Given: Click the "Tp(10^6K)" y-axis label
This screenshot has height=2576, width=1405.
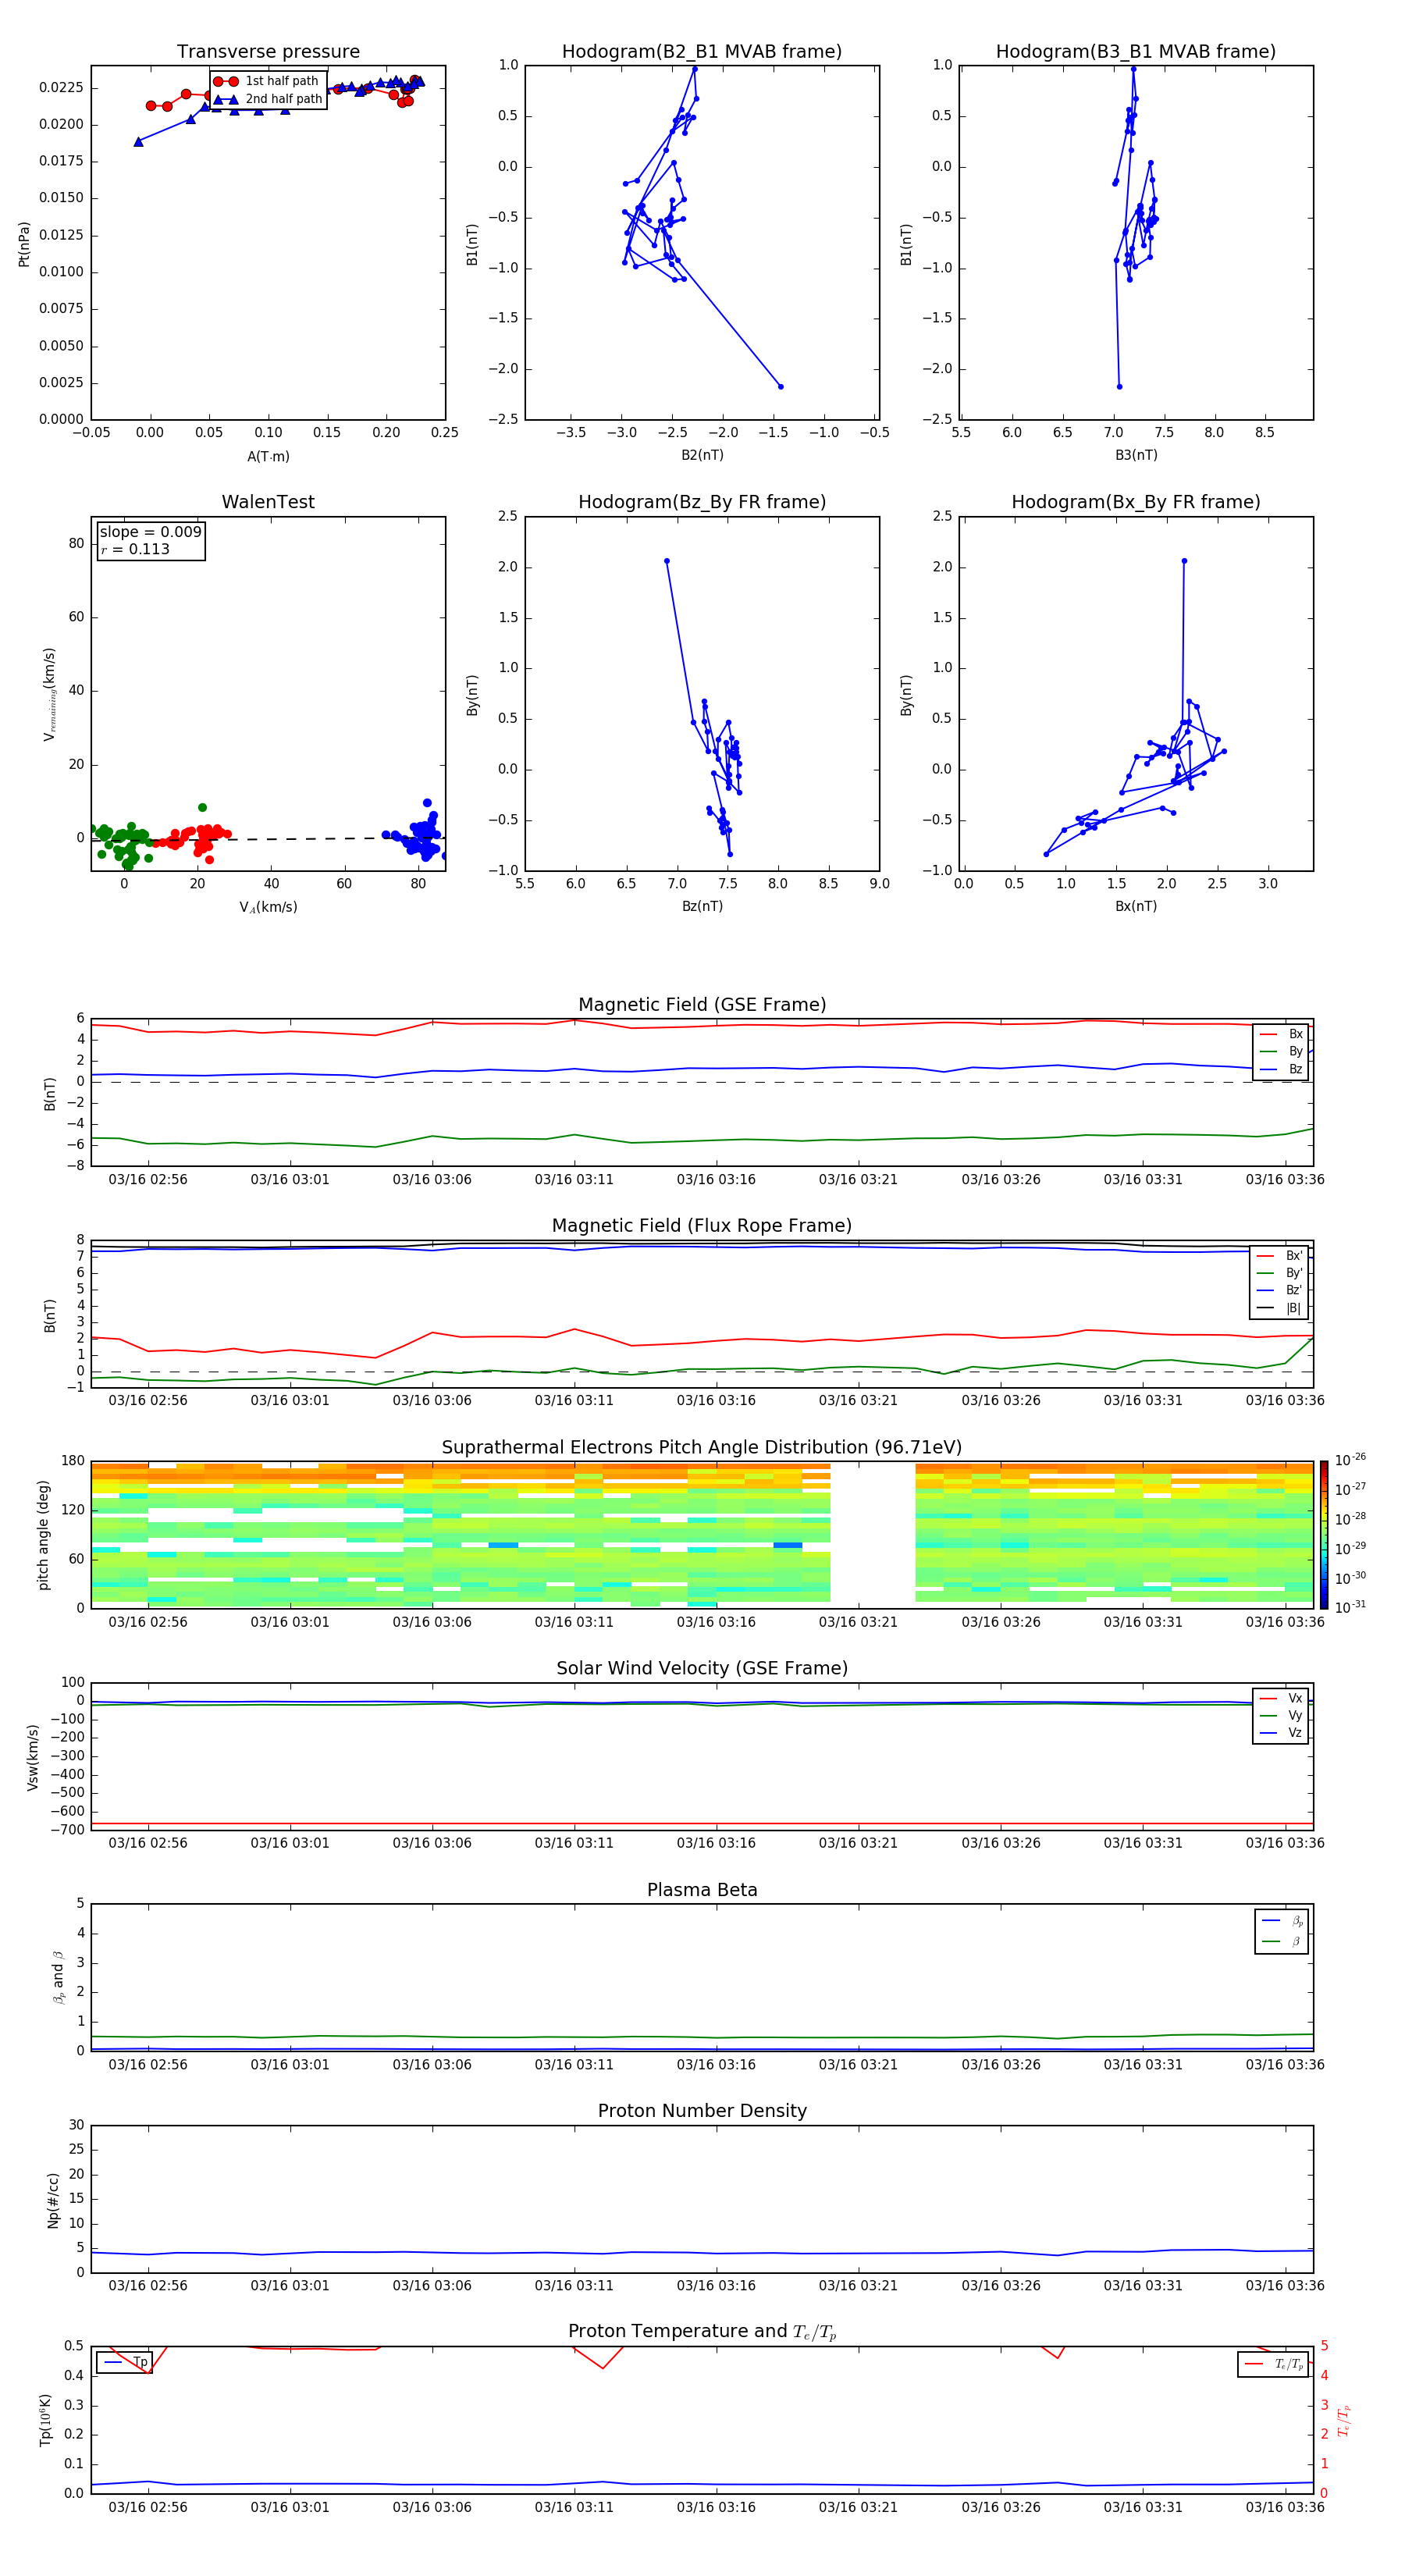Looking at the screenshot, I should click(45, 2421).
